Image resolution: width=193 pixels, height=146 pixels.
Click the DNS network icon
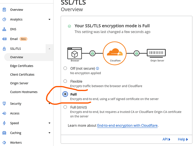(x=4, y=29)
